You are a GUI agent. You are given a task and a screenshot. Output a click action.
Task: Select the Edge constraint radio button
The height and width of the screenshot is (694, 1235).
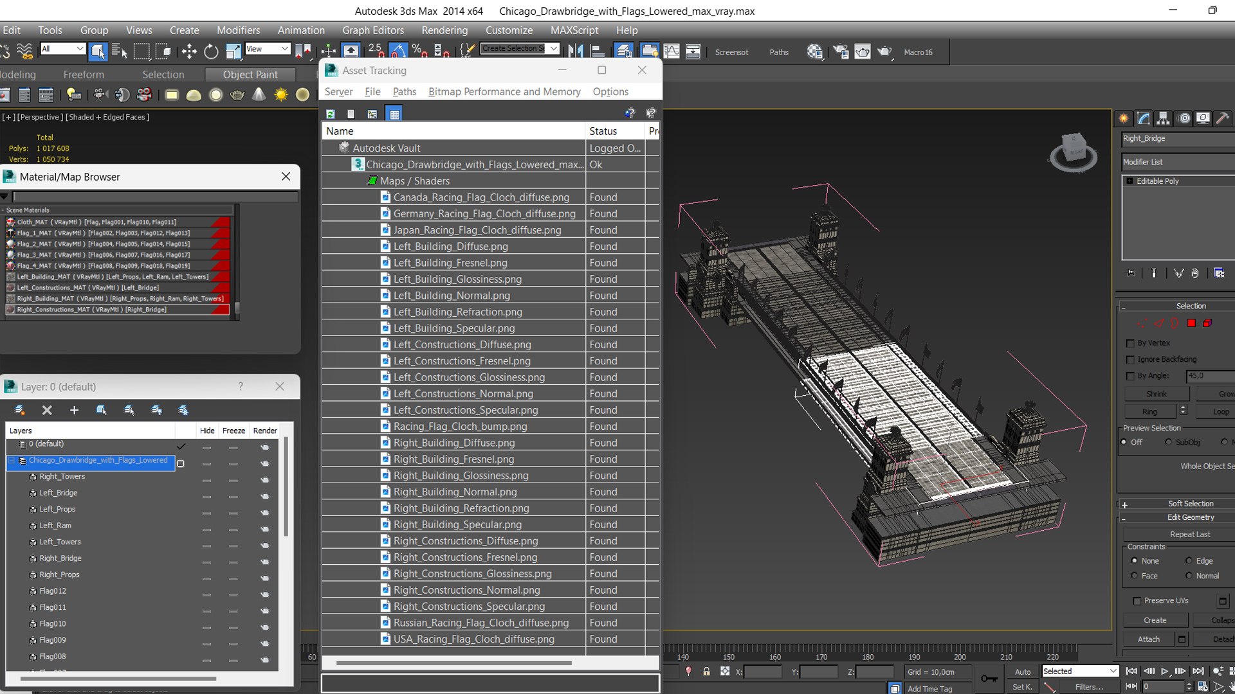[1189, 560]
